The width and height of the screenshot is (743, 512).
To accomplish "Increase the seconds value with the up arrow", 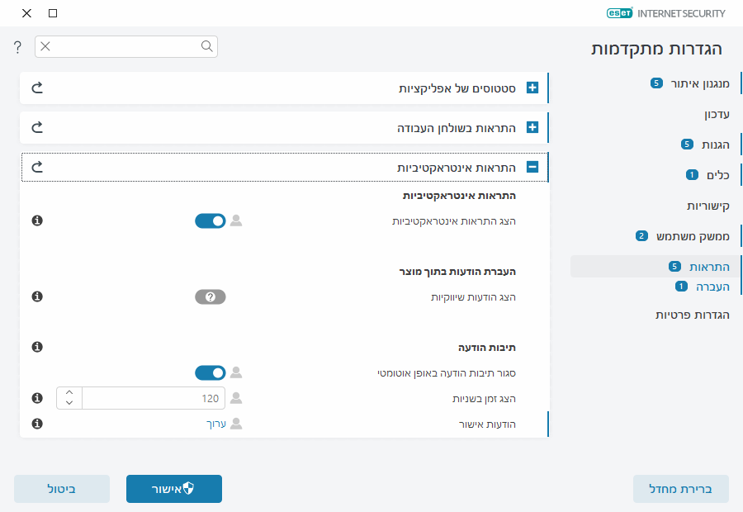I will click(69, 392).
